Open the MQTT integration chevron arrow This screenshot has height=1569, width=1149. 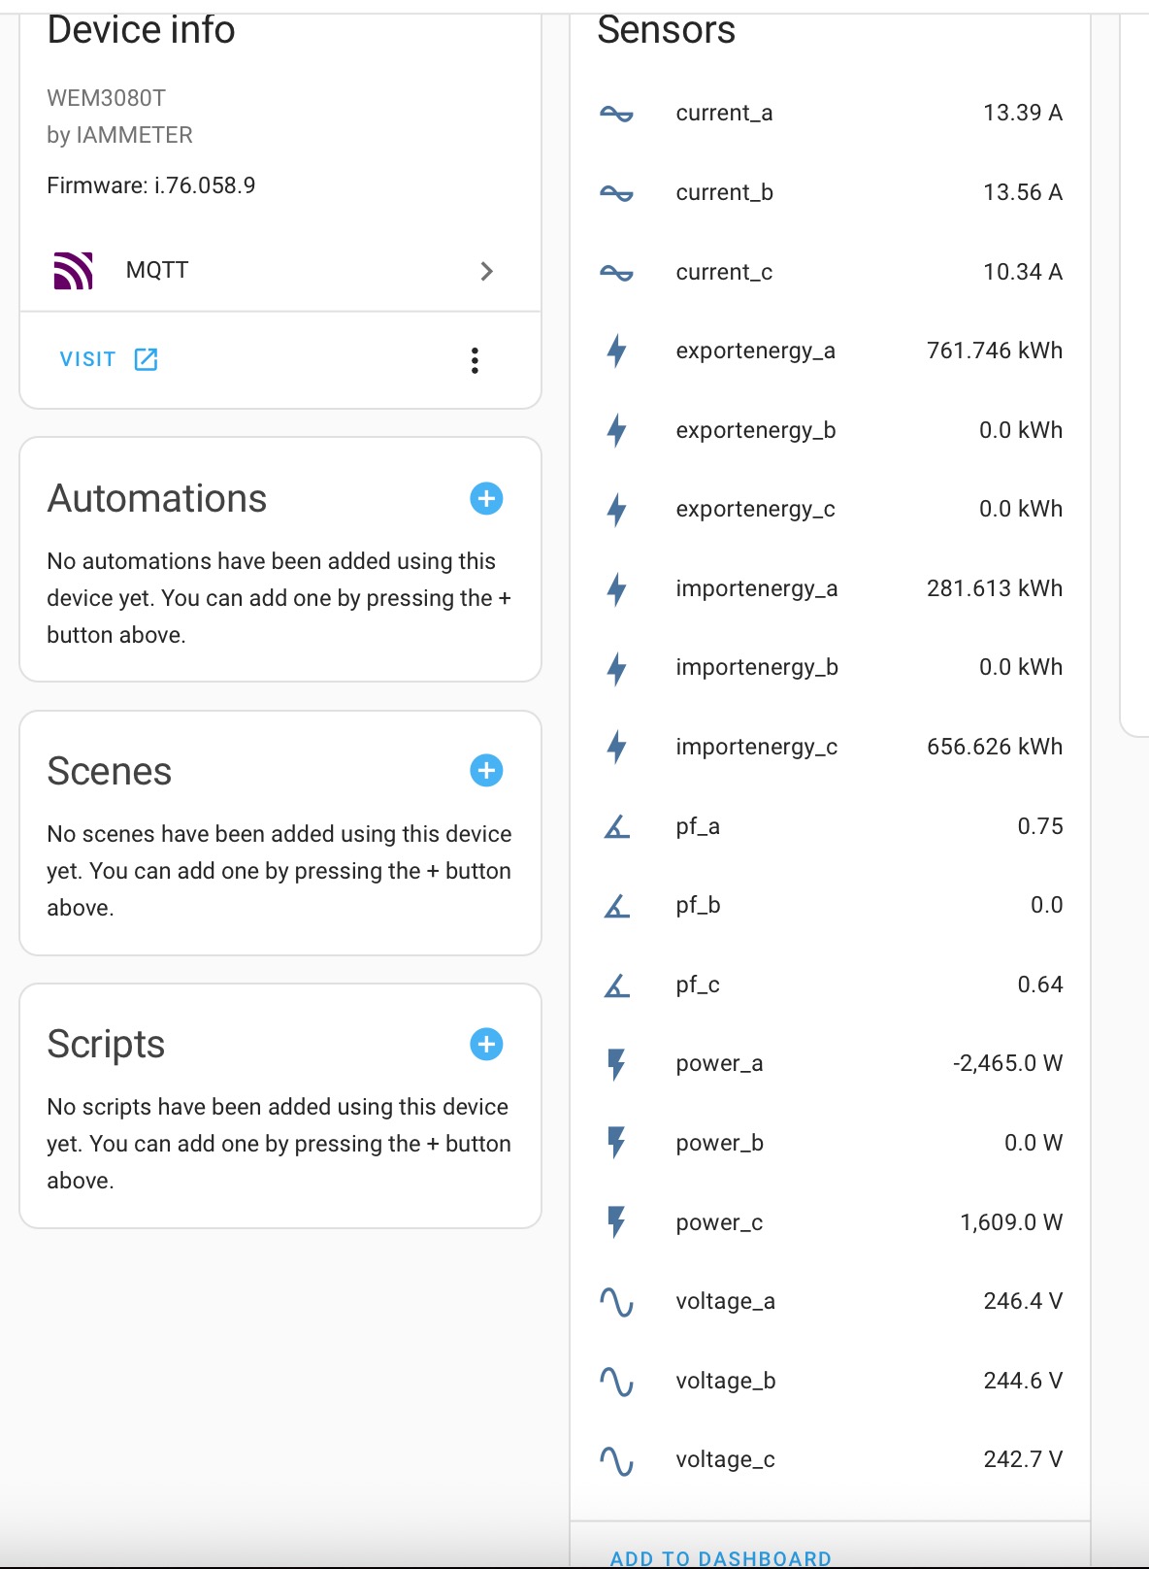[x=486, y=271]
